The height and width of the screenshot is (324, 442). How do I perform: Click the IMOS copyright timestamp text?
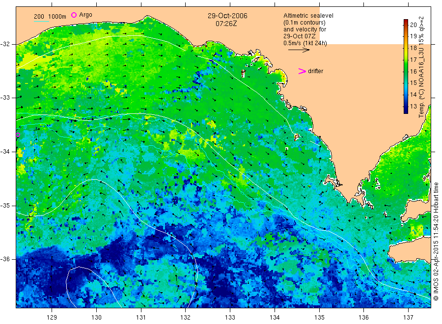pyautogui.click(x=436, y=241)
